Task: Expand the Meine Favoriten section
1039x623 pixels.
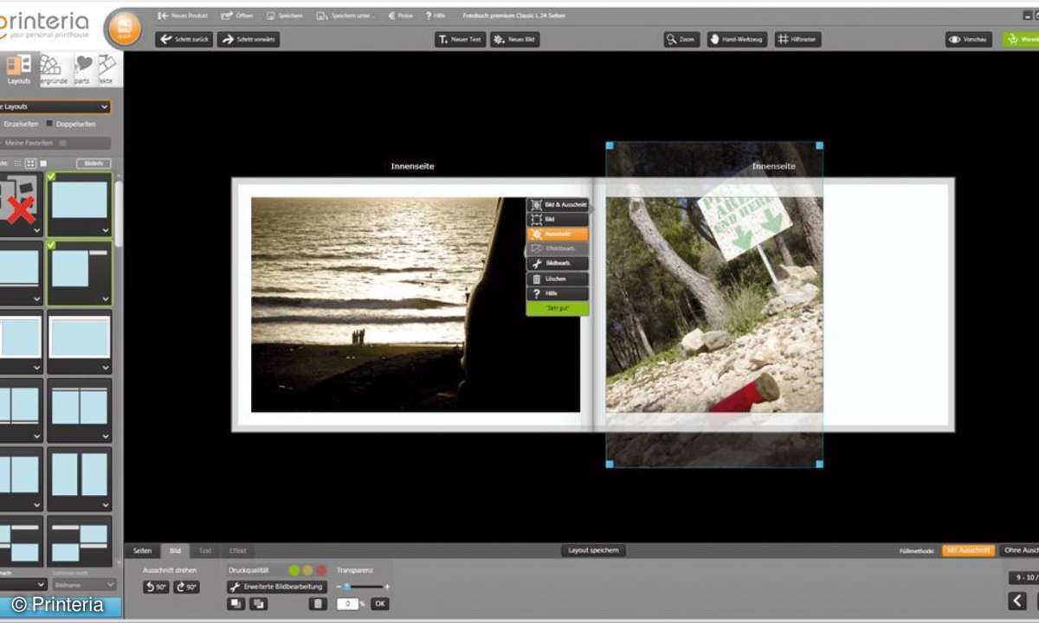Action: coord(55,143)
